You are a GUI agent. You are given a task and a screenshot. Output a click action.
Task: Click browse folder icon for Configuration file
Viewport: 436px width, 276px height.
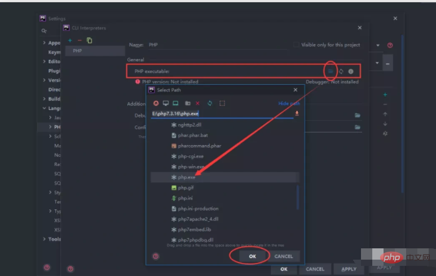(357, 127)
